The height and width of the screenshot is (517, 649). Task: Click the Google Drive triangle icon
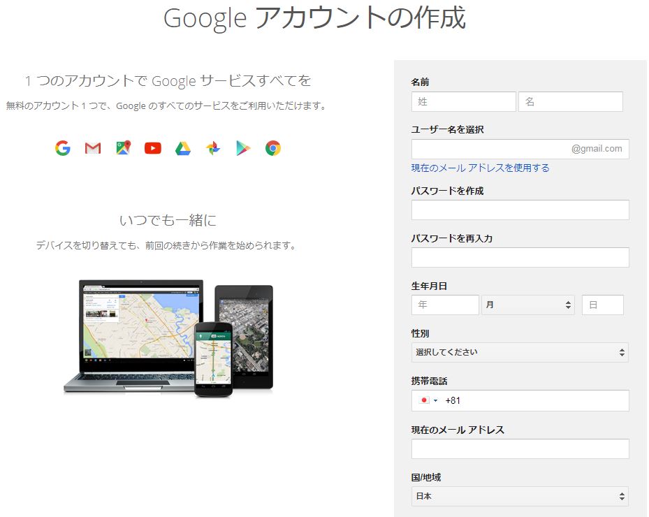click(x=183, y=148)
